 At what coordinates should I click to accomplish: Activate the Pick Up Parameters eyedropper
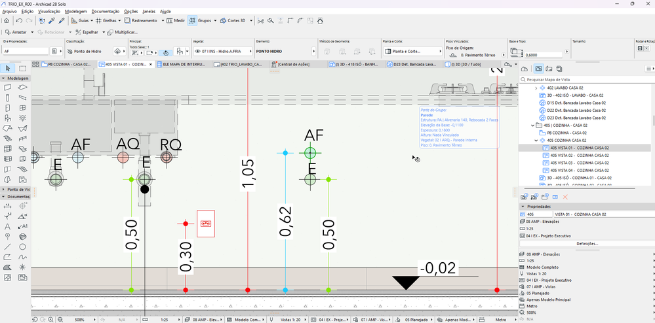click(x=51, y=20)
